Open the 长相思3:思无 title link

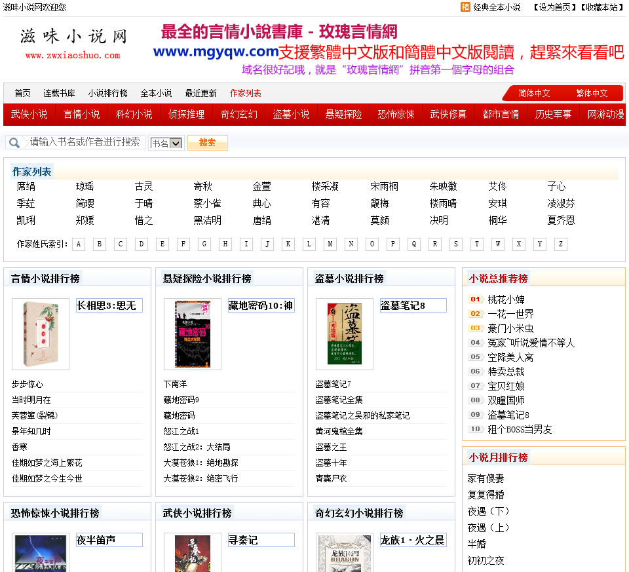click(x=109, y=305)
